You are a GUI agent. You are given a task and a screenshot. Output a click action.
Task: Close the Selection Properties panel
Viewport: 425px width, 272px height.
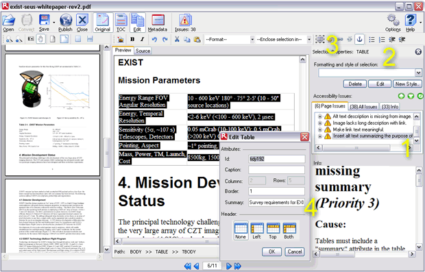(x=418, y=51)
